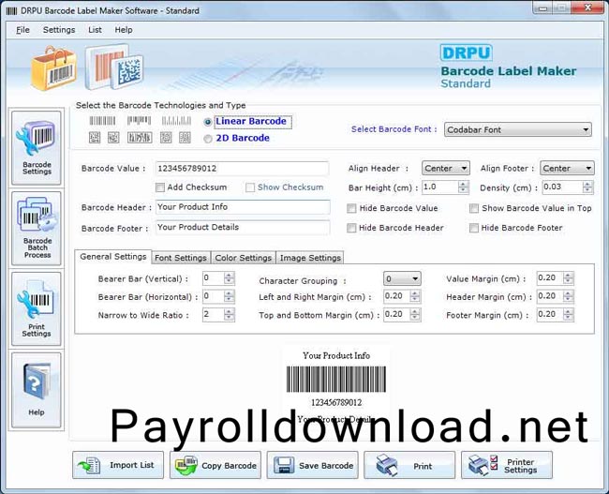Switch to Color Settings tab

coord(244,258)
